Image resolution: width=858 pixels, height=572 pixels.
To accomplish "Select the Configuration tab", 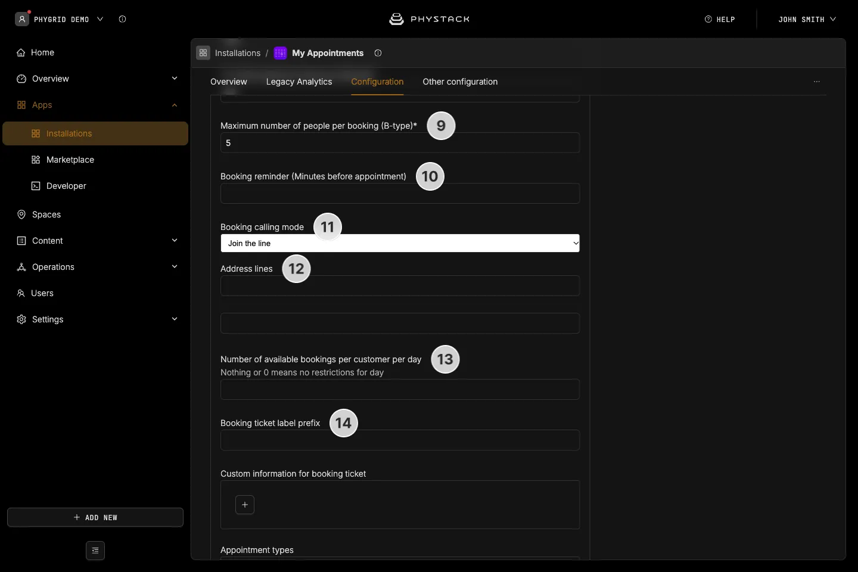I will (377, 82).
